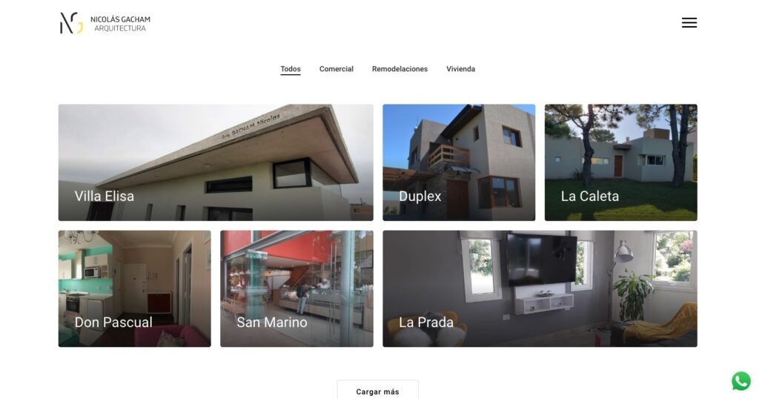Screen dimensions: 759x399
Task: Select the Todos filter tab
Action: click(291, 69)
